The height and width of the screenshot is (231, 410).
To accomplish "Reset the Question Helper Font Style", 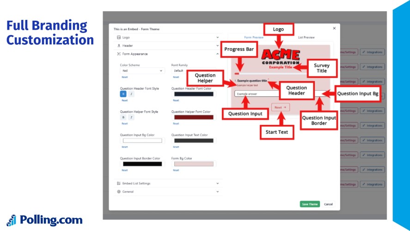I will click(x=124, y=124).
